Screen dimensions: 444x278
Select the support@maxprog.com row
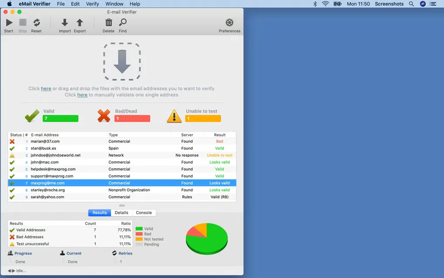click(122, 176)
